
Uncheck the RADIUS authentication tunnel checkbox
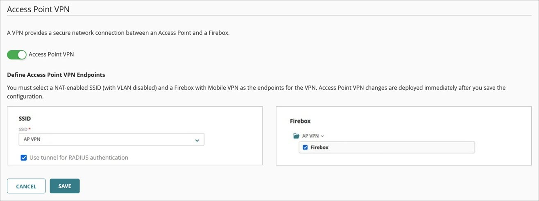[x=24, y=158]
